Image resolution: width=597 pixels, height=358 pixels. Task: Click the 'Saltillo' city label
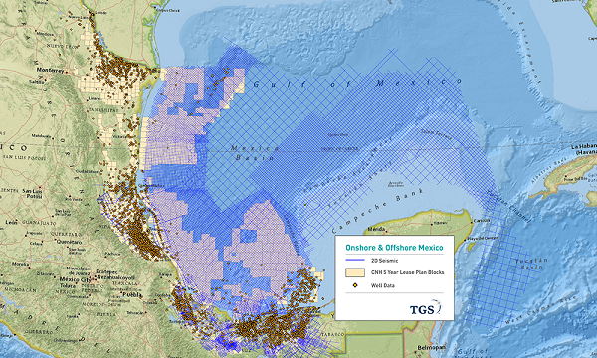(x=37, y=81)
